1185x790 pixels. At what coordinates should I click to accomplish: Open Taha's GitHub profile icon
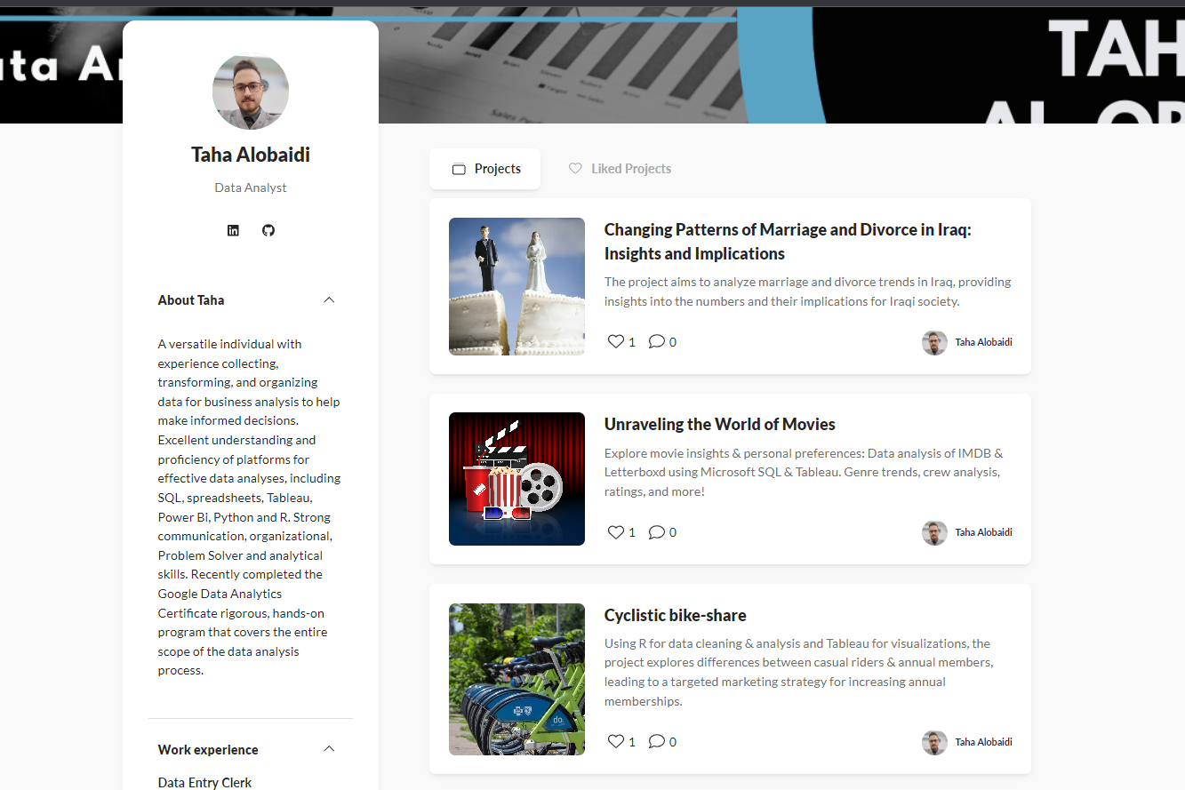268,230
